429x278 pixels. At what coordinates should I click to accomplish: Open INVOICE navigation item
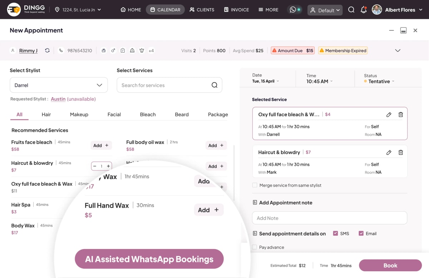(236, 10)
